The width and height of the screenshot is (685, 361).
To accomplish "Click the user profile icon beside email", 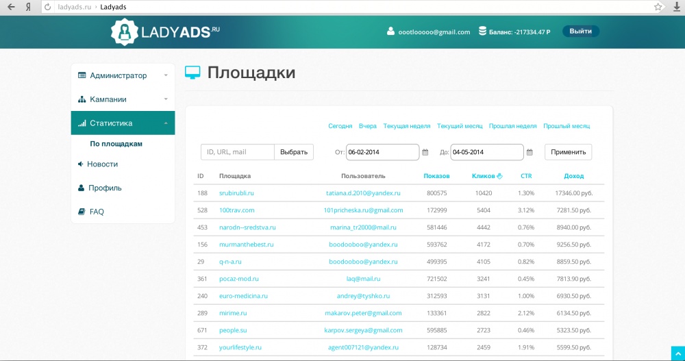I will coord(390,31).
